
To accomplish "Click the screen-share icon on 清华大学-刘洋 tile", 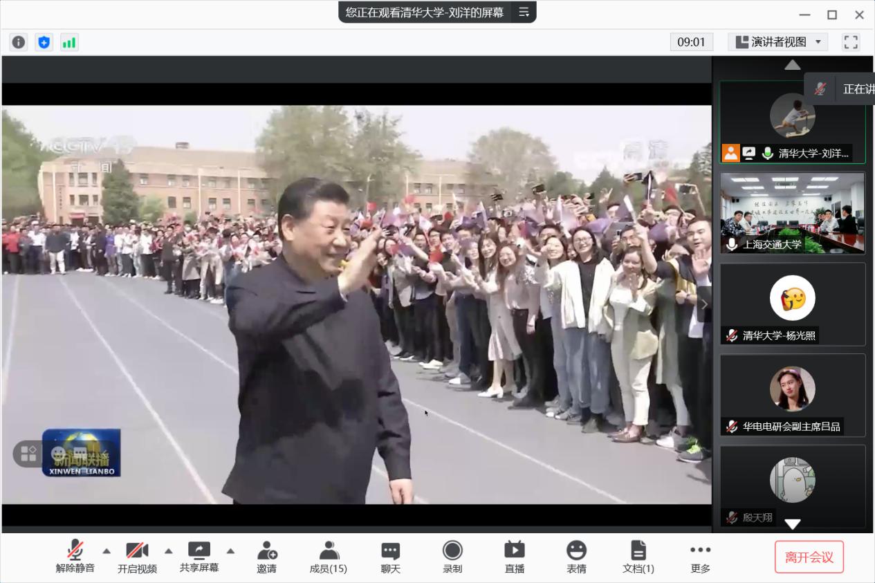I will pyautogui.click(x=749, y=154).
